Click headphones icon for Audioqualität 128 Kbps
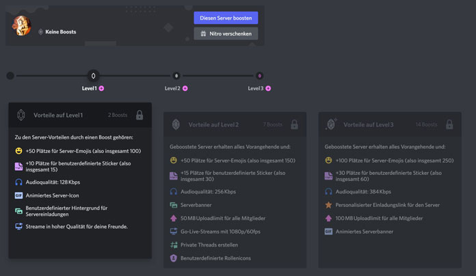The width and height of the screenshot is (476, 276). 19,182
